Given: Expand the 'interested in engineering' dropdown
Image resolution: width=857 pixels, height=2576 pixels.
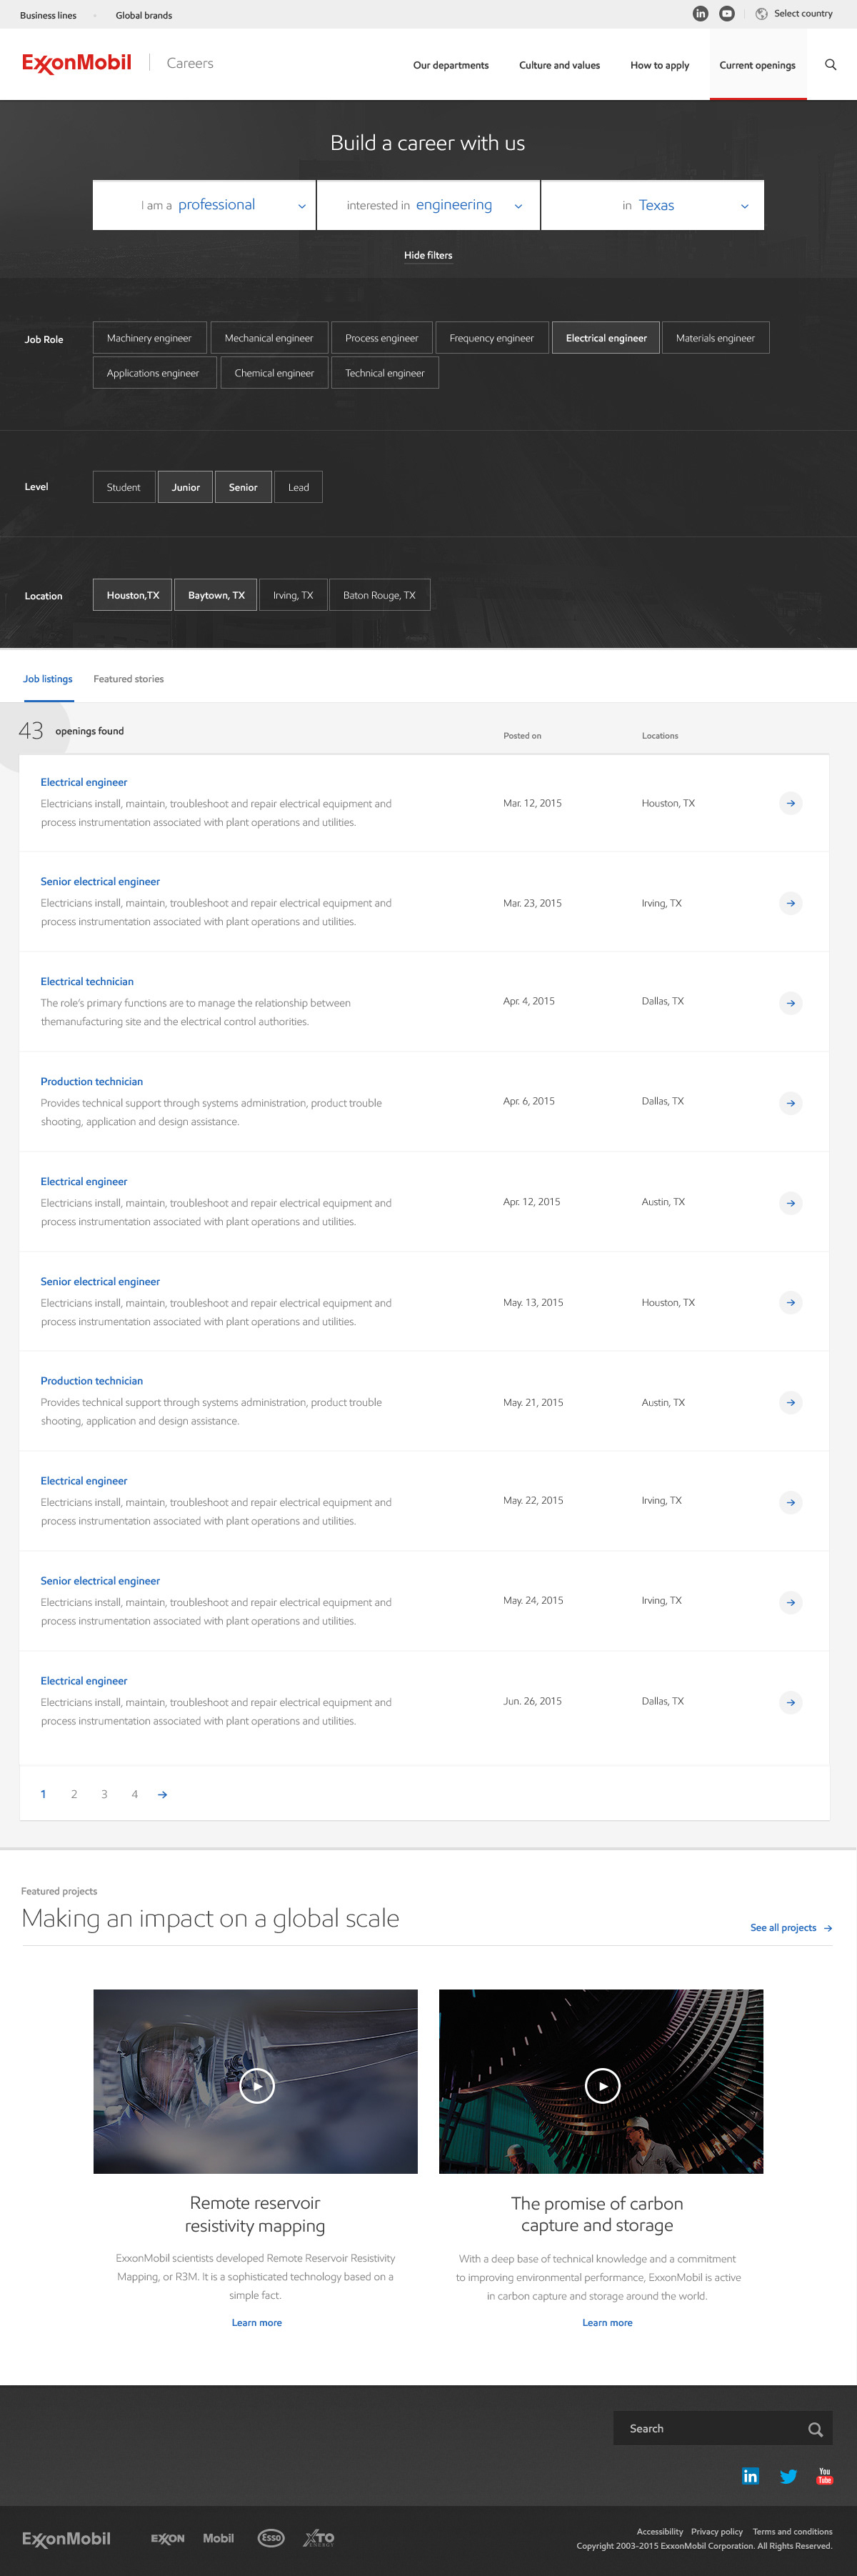Looking at the screenshot, I should (428, 205).
